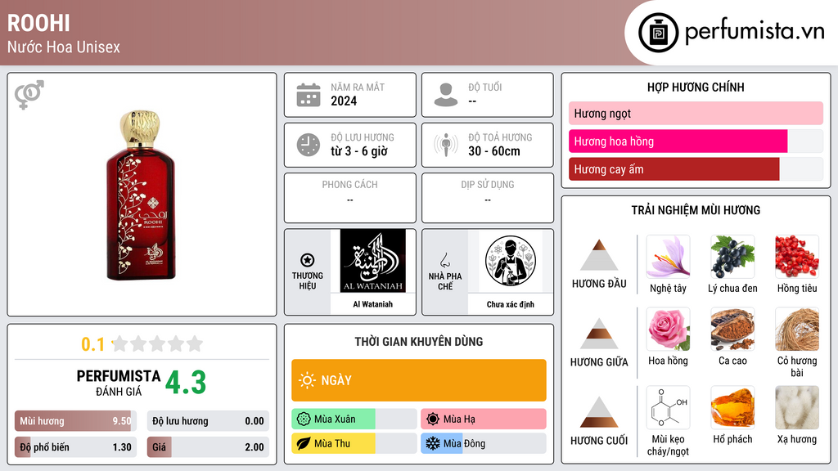
Task: Select the Hoa hồng rose note image
Action: [668, 329]
